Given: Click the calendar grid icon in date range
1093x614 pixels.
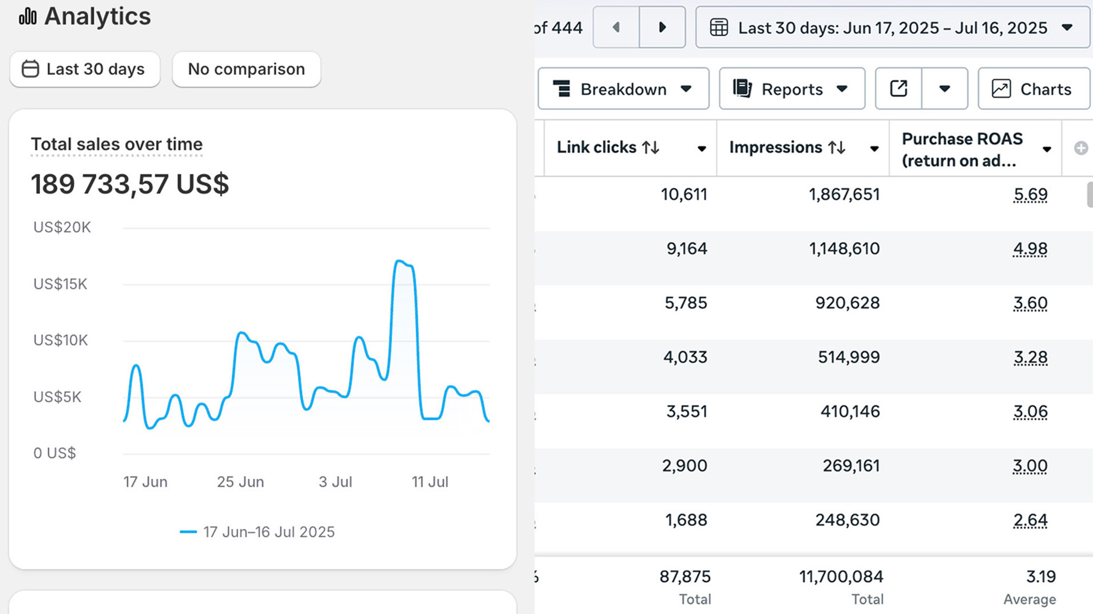Looking at the screenshot, I should click(x=719, y=28).
